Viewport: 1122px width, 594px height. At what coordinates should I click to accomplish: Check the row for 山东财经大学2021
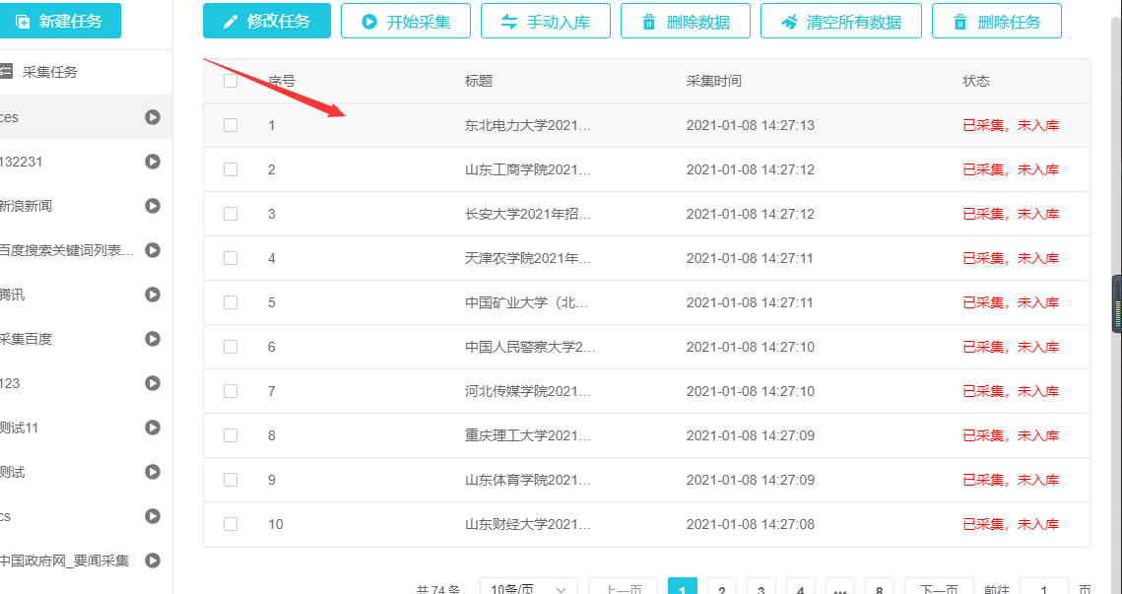[231, 525]
